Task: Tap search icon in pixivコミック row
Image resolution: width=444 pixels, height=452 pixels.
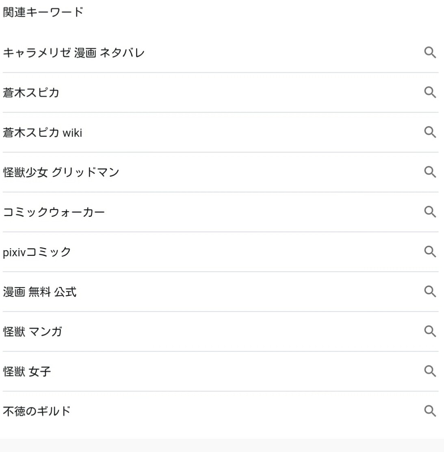Action: click(x=430, y=252)
